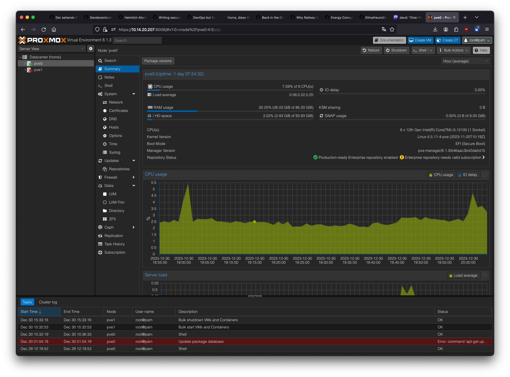Switch to Cluster log tab
The width and height of the screenshot is (510, 377).
(48, 302)
